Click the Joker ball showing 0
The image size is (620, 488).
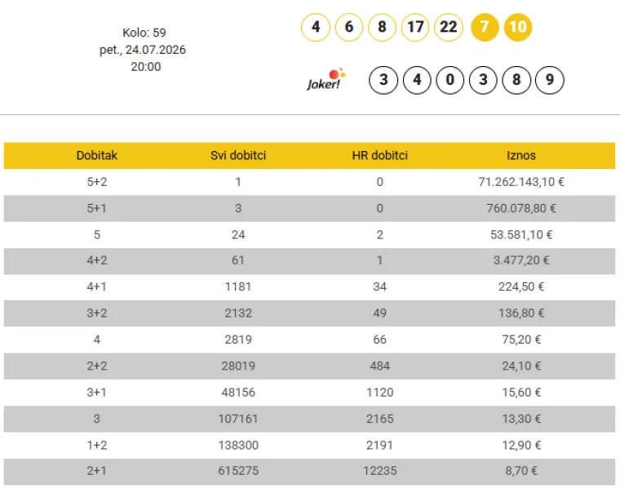pos(450,80)
